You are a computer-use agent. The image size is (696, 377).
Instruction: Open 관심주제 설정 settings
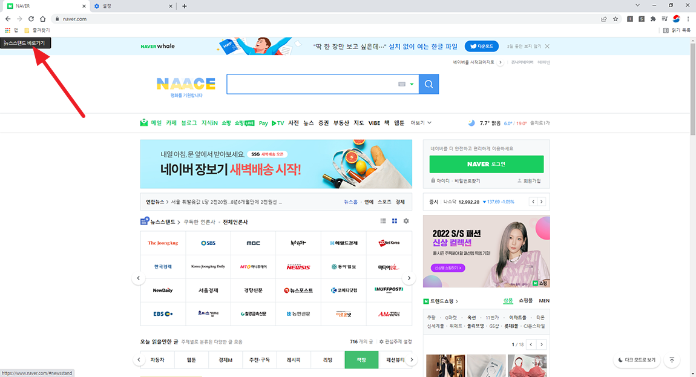(x=395, y=341)
